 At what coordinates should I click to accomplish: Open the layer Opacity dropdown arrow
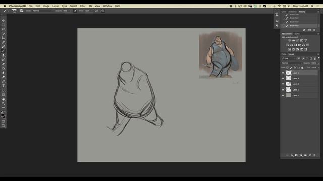[318, 63]
